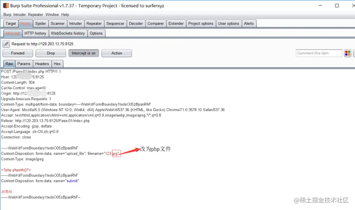Open the Help menu
The image size is (355, 210).
[65, 14]
